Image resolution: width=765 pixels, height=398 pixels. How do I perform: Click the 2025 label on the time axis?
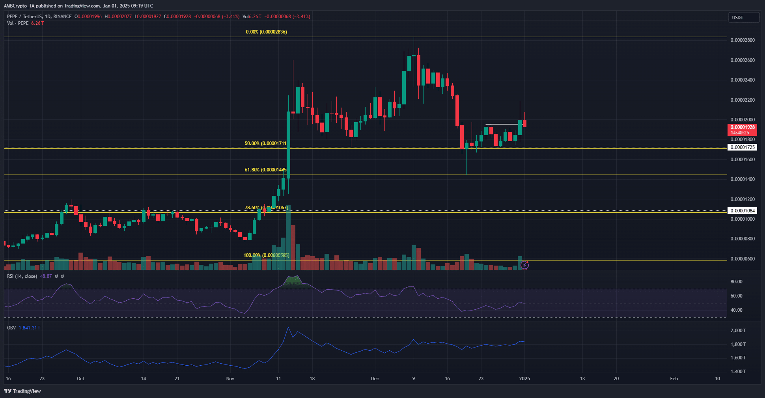[x=524, y=379]
